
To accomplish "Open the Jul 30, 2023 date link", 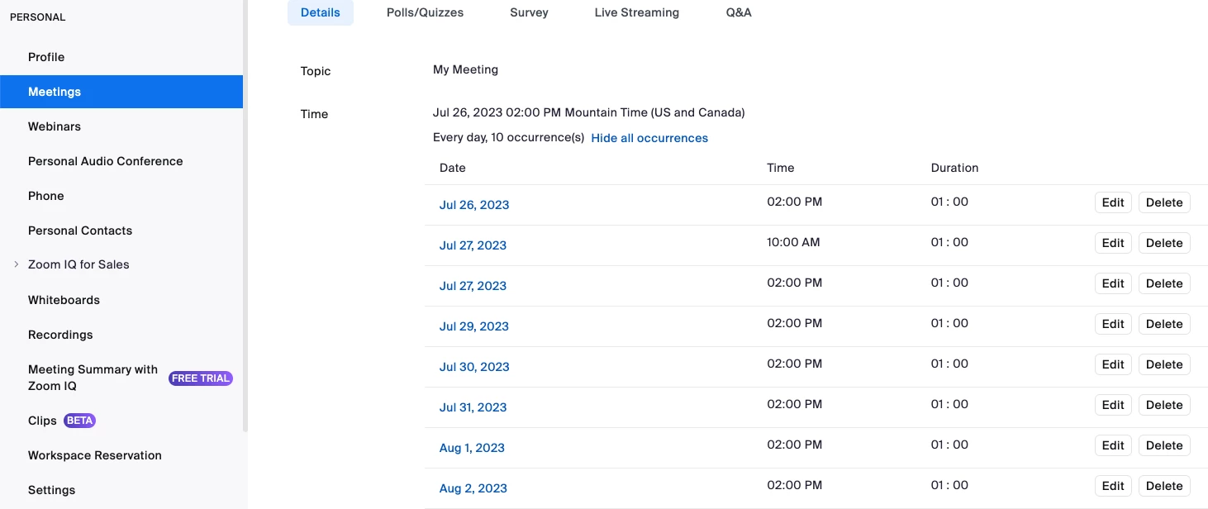I will (x=474, y=367).
